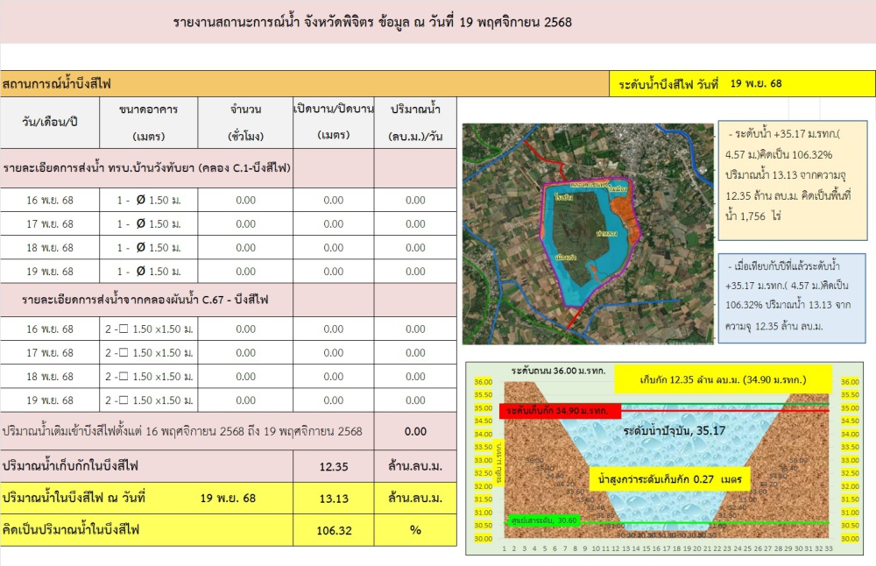The image size is (876, 566).
Task: Click the ขนาดอาคาร (เมตร) column header
Action: pyautogui.click(x=148, y=123)
